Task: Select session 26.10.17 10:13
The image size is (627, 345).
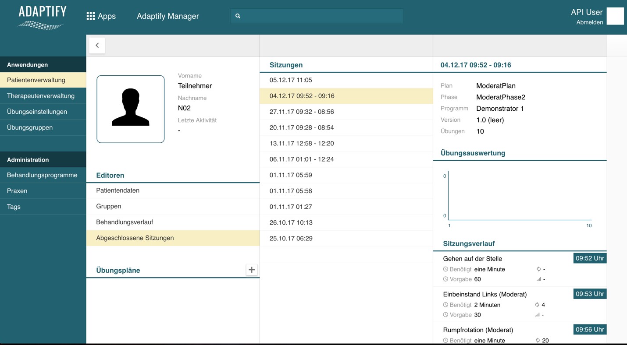Action: coord(346,222)
